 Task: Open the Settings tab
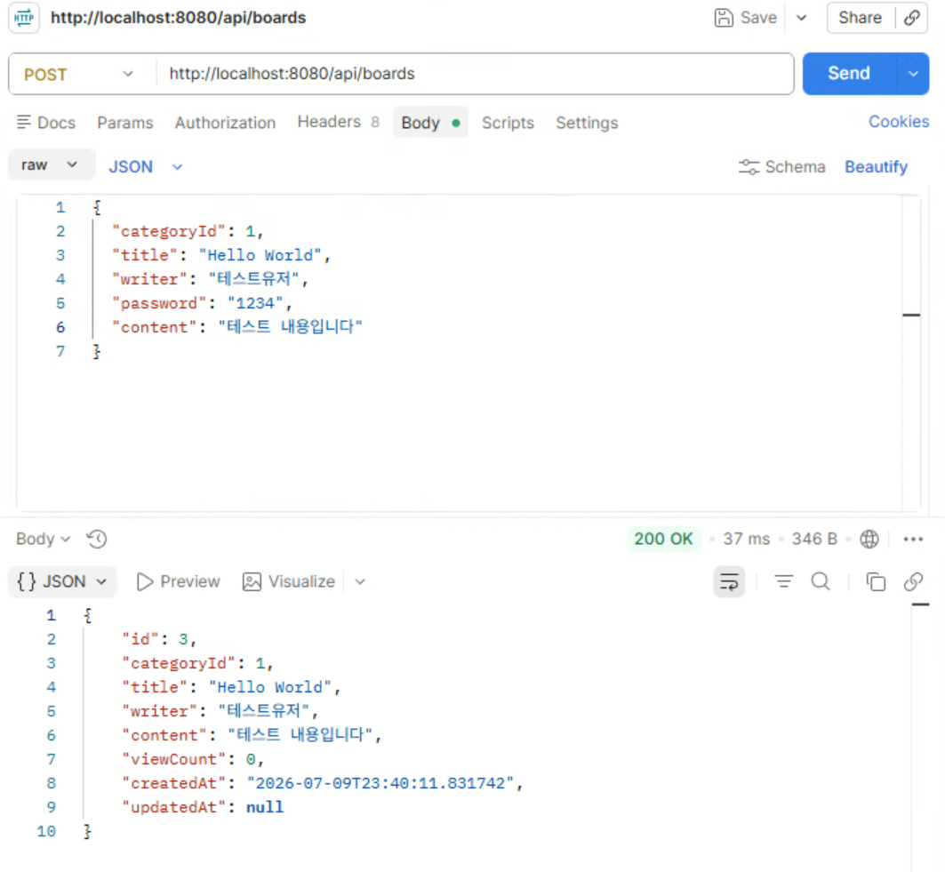point(587,123)
